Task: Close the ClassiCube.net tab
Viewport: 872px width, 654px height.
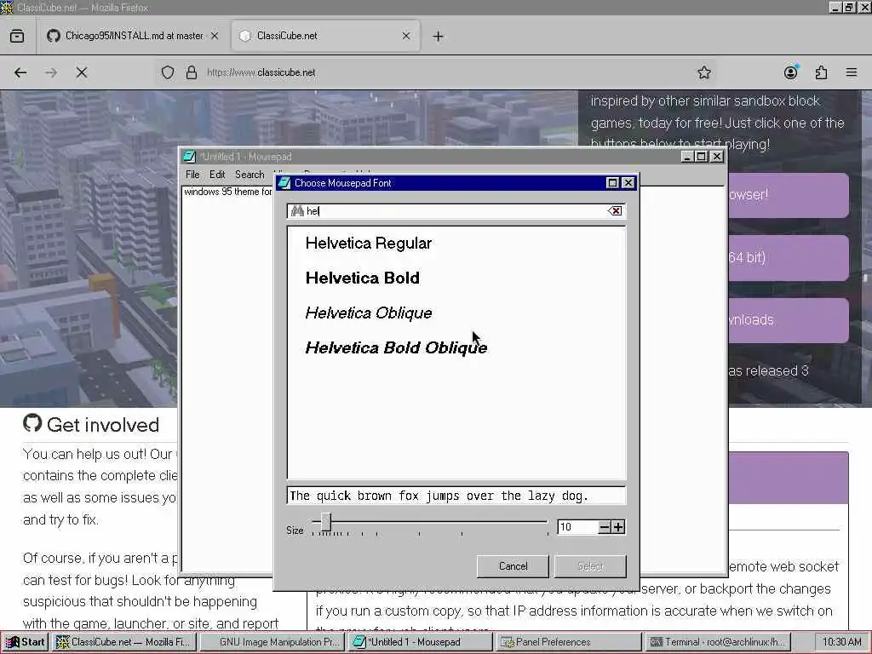Action: coord(406,36)
